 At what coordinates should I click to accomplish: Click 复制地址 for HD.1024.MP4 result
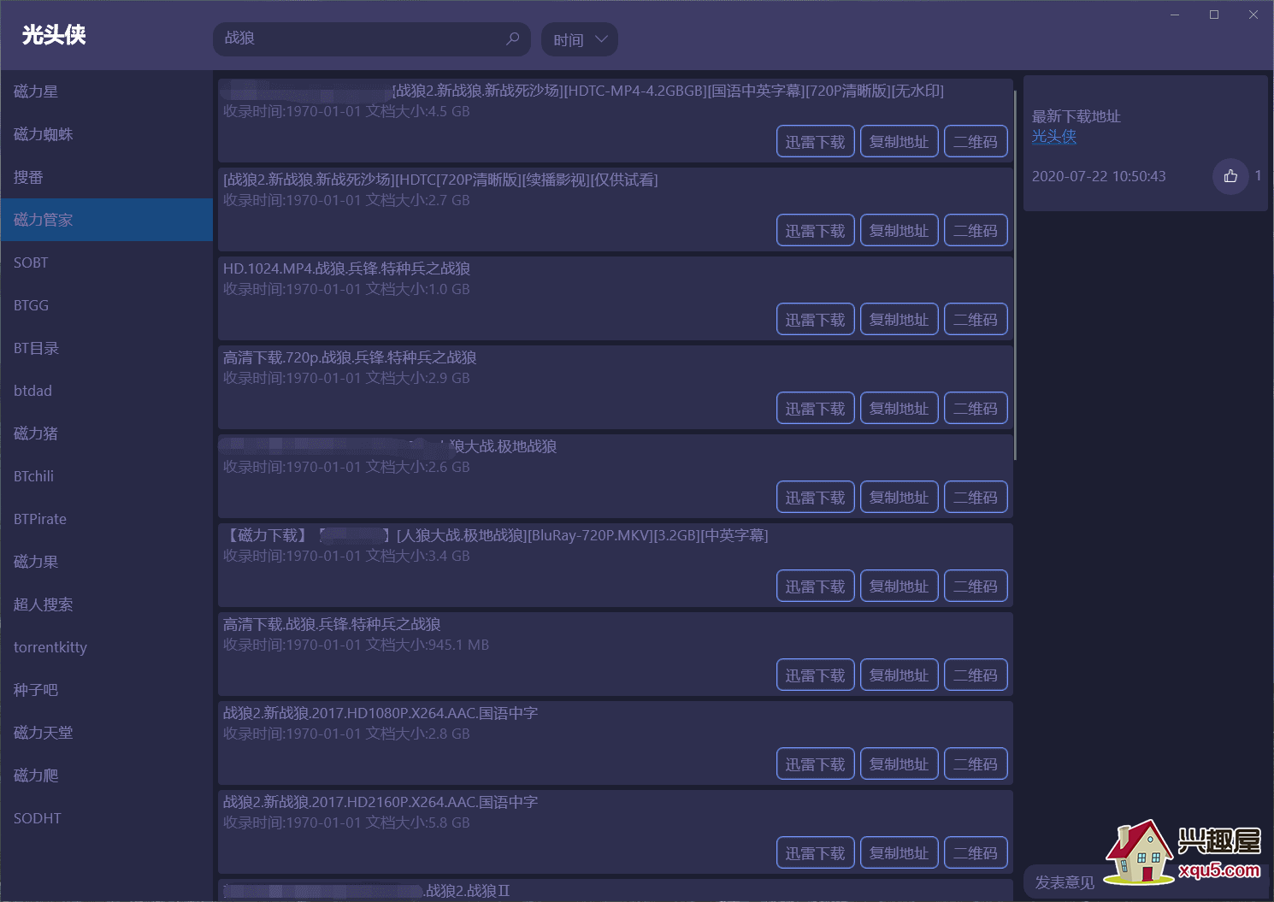[x=899, y=320]
